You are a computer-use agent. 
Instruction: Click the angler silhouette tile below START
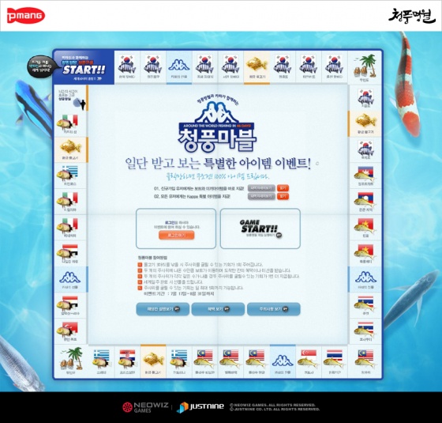click(70, 98)
